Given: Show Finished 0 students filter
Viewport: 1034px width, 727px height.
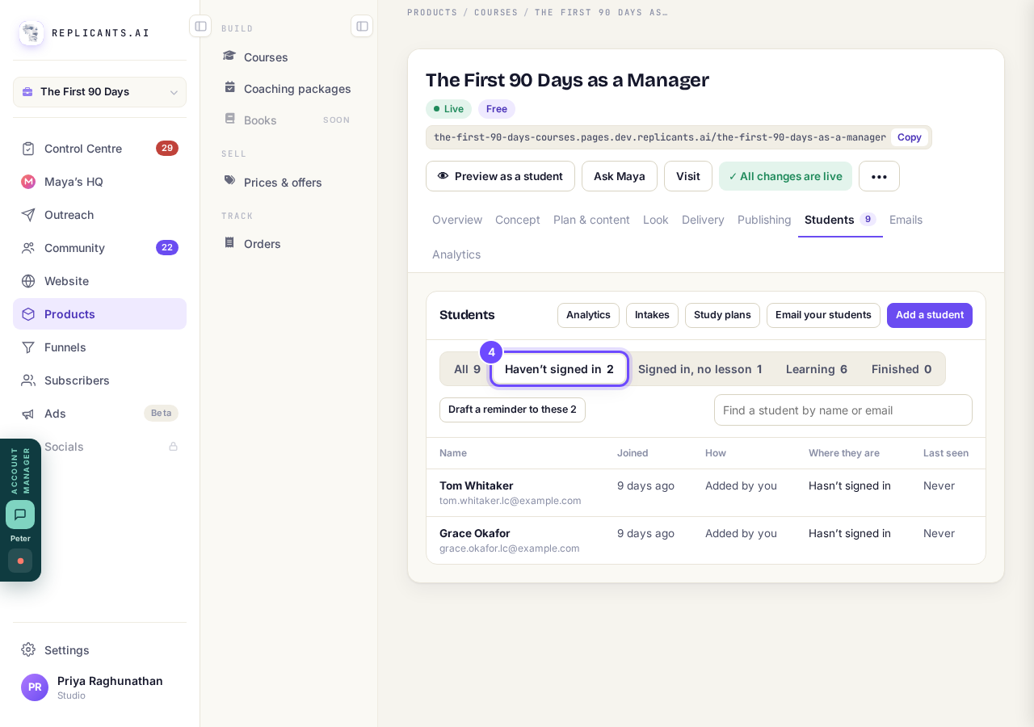Looking at the screenshot, I should click(x=902, y=369).
